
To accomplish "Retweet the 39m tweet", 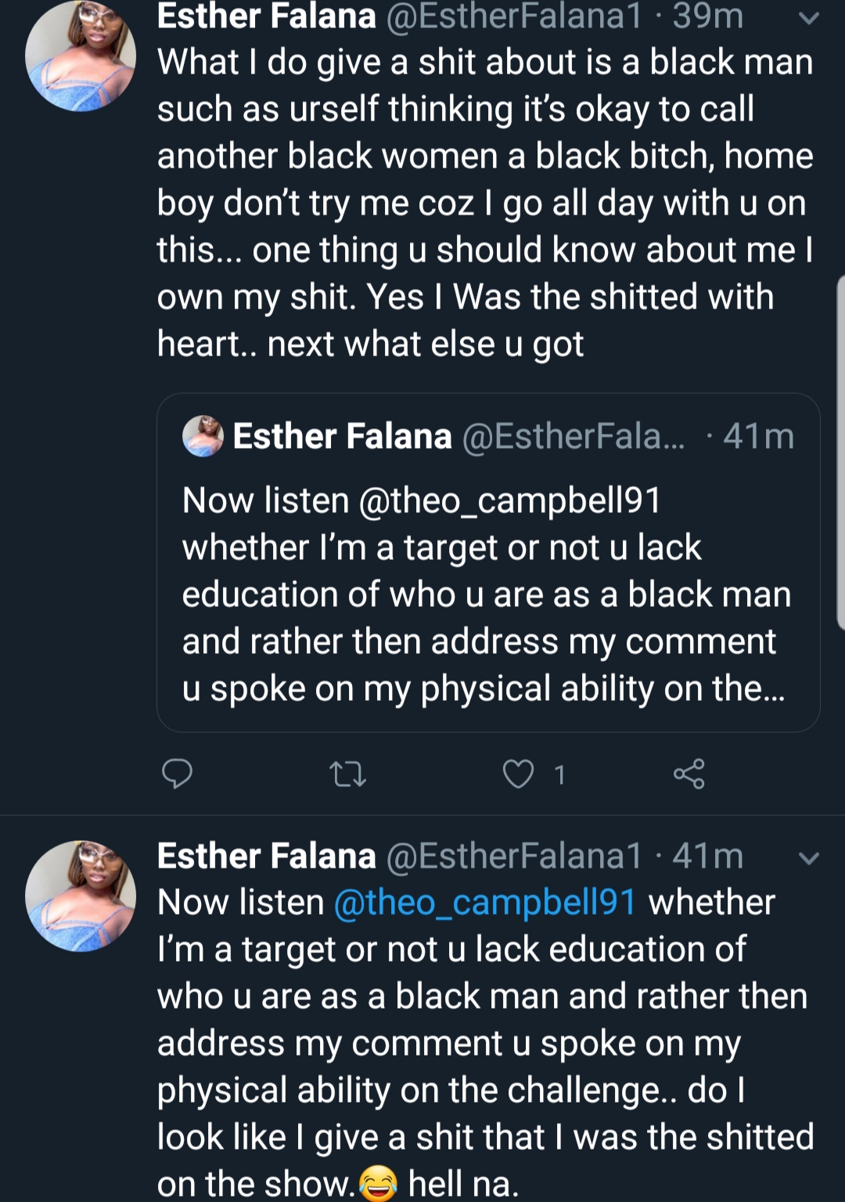I will [347, 774].
